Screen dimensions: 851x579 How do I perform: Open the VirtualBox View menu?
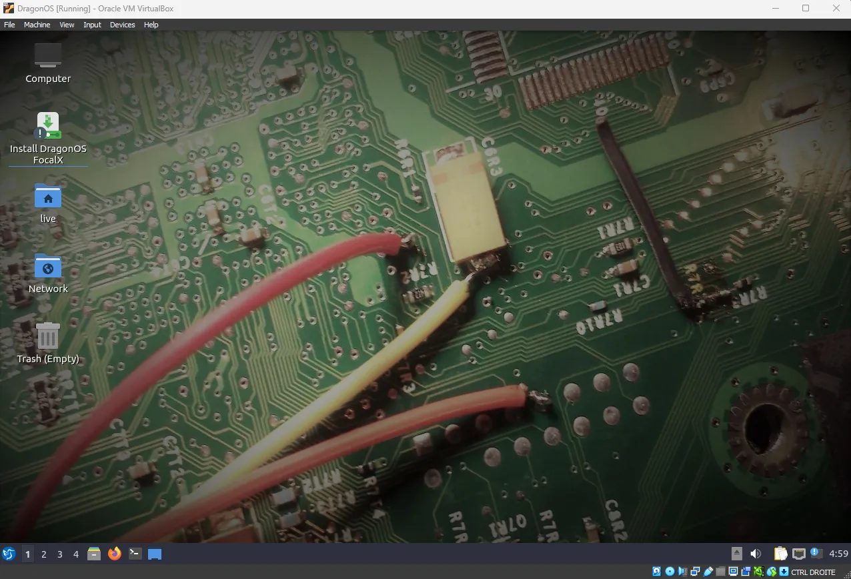[67, 25]
